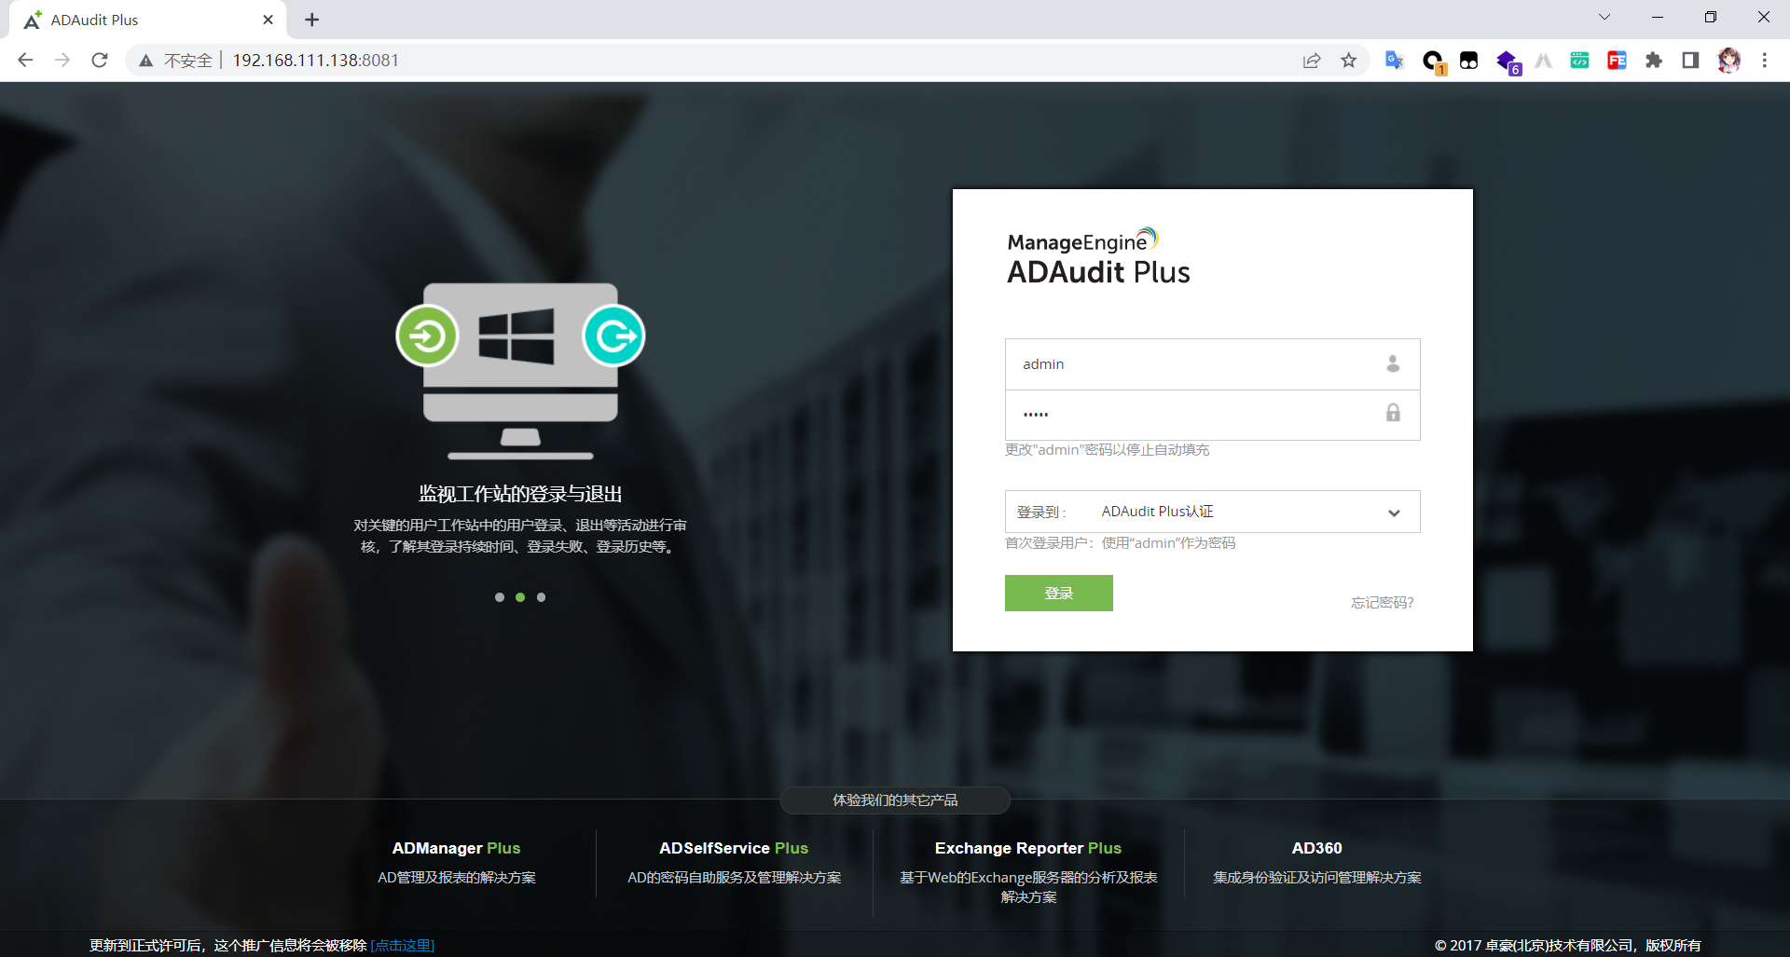Open the extensions puzzle piece menu

pos(1654,61)
